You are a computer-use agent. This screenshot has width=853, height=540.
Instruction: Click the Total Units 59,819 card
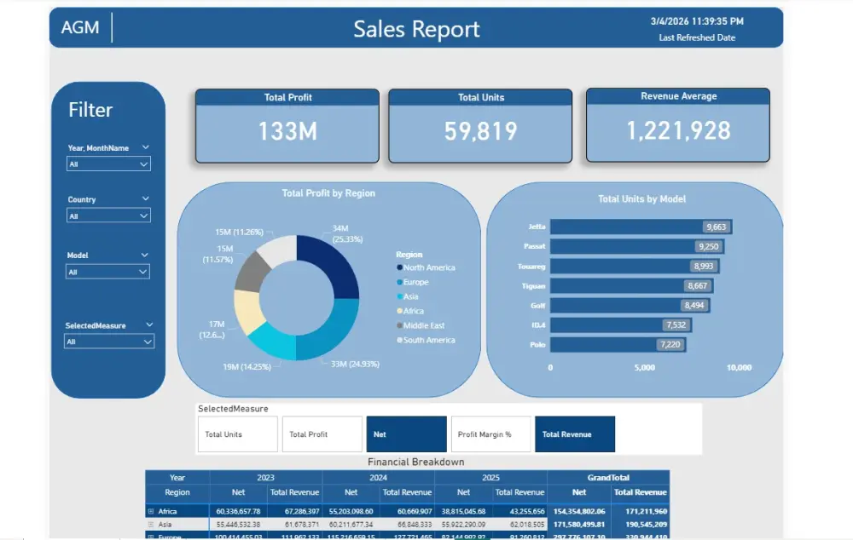pos(480,126)
